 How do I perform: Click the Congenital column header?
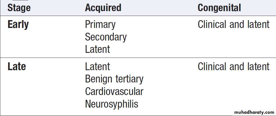[219, 8]
